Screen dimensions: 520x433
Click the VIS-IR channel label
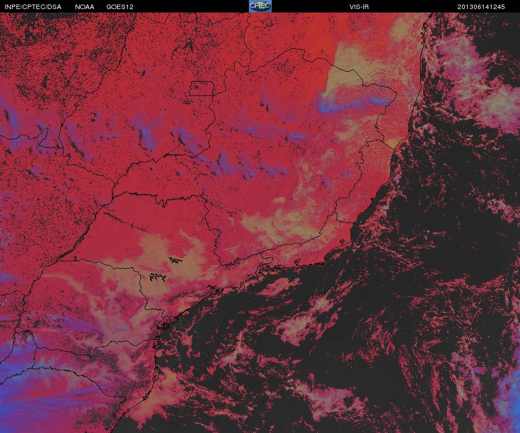pos(359,7)
